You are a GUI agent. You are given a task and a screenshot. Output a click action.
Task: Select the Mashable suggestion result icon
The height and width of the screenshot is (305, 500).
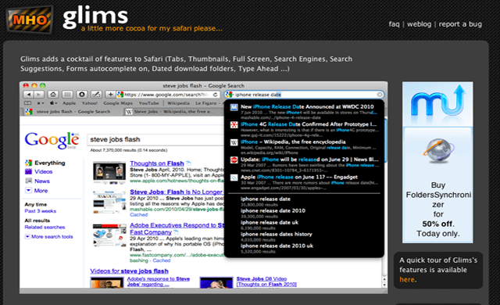click(x=234, y=107)
